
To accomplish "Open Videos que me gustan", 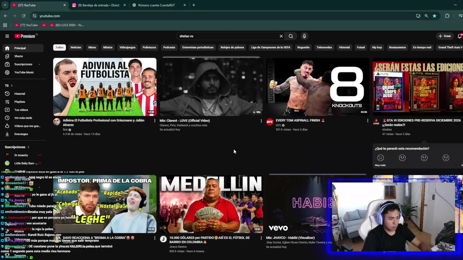I will pos(23,126).
